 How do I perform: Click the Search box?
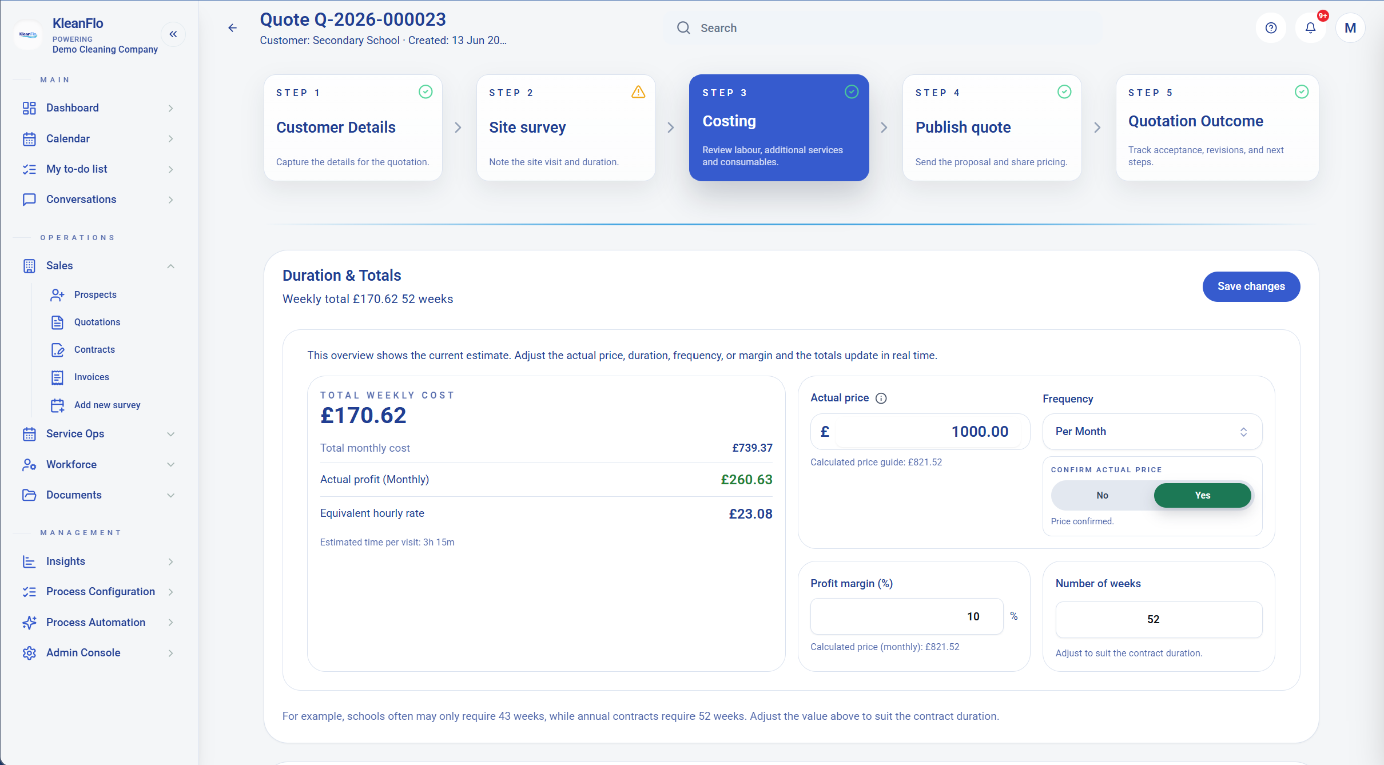pyautogui.click(x=883, y=28)
